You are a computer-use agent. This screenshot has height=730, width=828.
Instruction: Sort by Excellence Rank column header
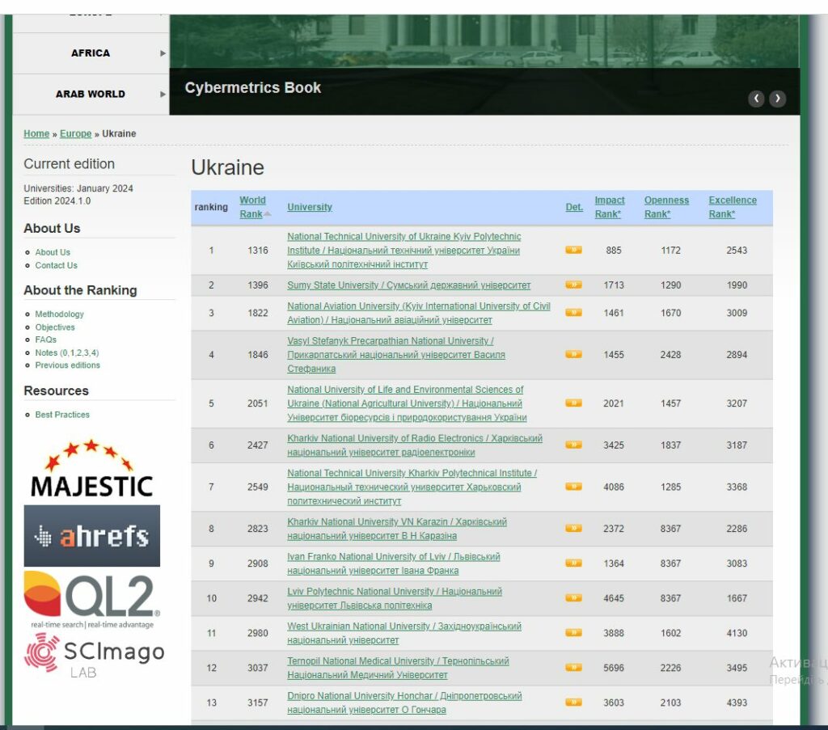tap(733, 207)
